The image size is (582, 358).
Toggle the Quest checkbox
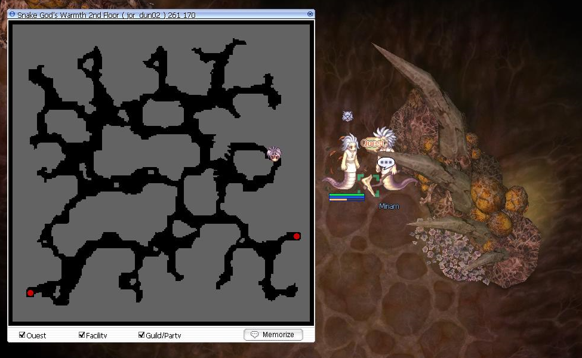pos(22,335)
